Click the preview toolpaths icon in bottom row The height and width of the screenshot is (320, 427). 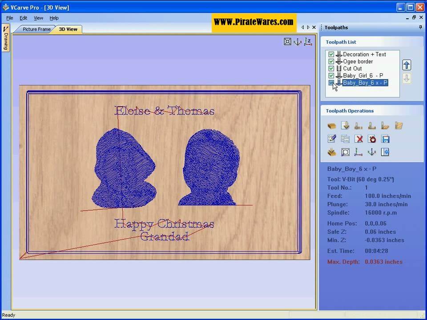(331, 152)
